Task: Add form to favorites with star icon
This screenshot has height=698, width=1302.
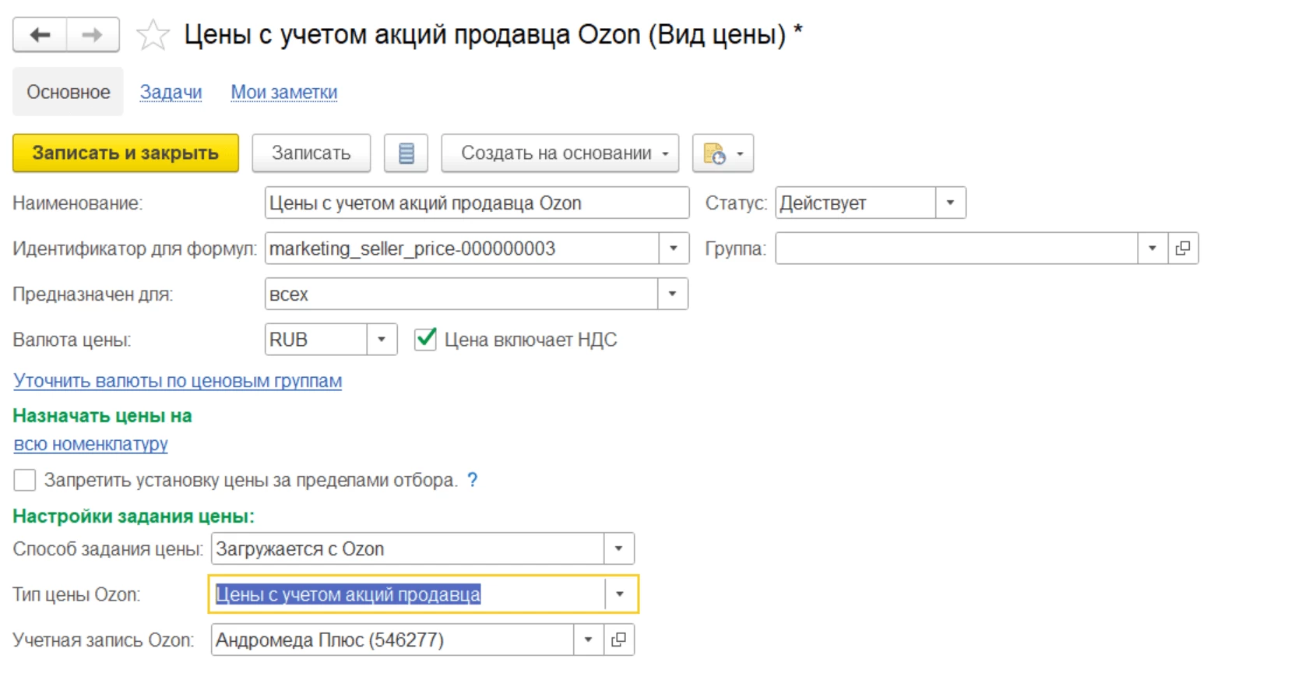Action: [x=153, y=35]
